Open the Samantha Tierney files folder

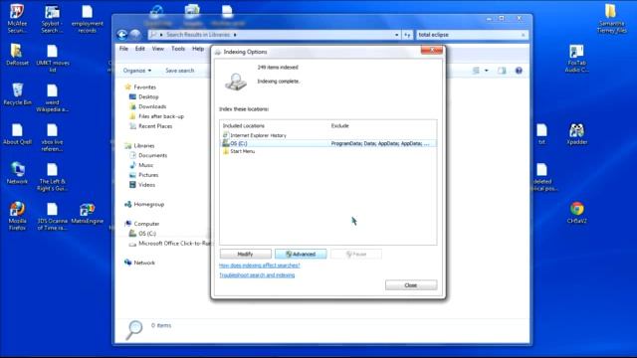click(x=611, y=18)
